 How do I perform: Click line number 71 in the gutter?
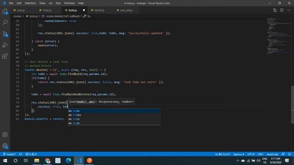[17, 70]
